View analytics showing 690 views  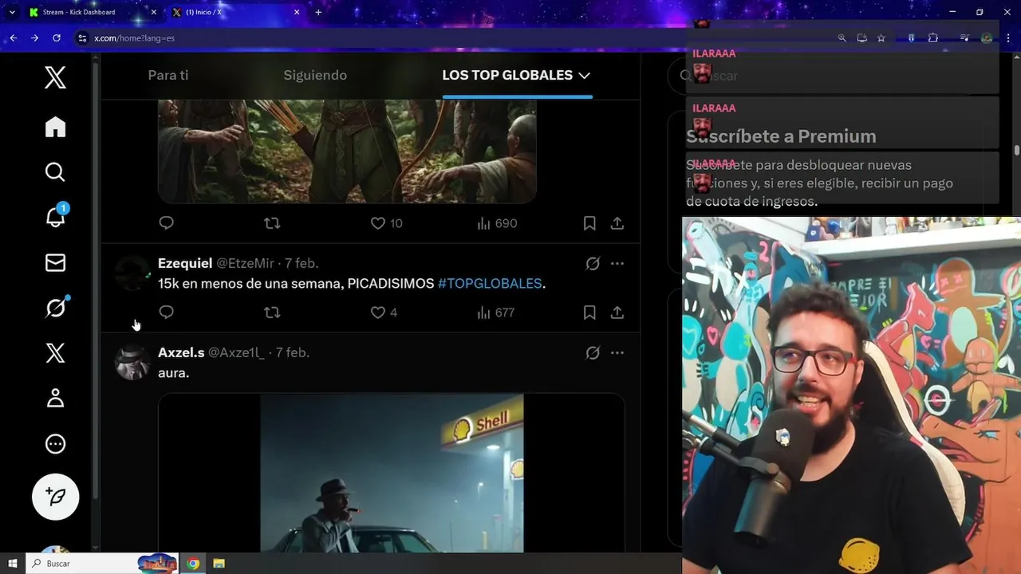coord(497,223)
